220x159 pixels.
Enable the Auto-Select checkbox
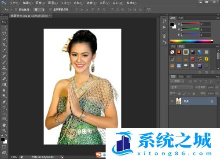click(x=16, y=10)
